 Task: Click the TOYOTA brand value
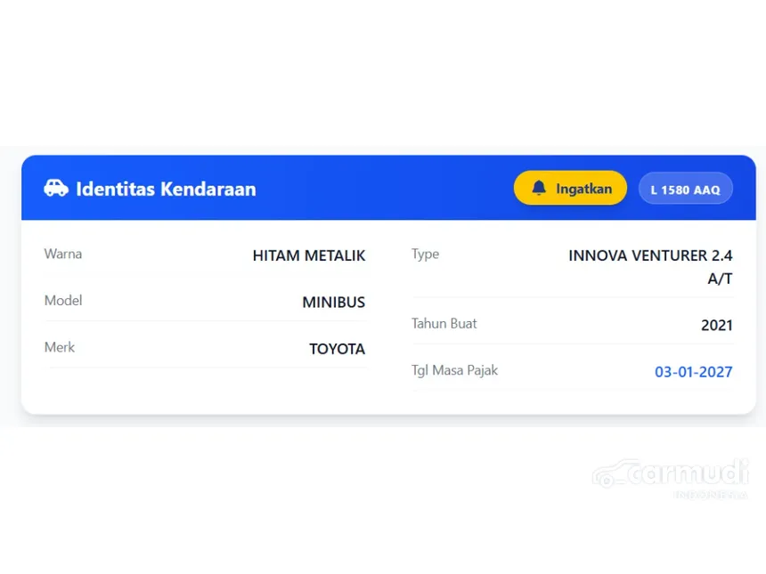[337, 349]
